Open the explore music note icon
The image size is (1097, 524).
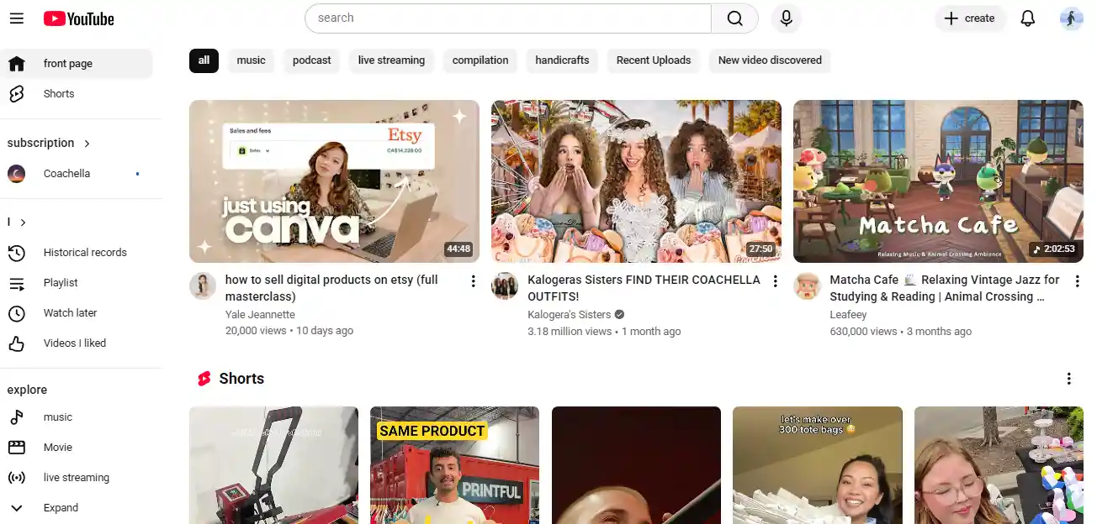coord(17,417)
